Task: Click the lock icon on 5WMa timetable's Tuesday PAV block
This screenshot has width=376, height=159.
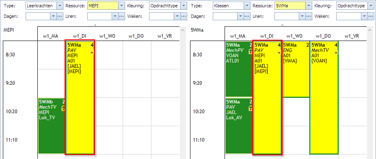Action: click(279, 52)
